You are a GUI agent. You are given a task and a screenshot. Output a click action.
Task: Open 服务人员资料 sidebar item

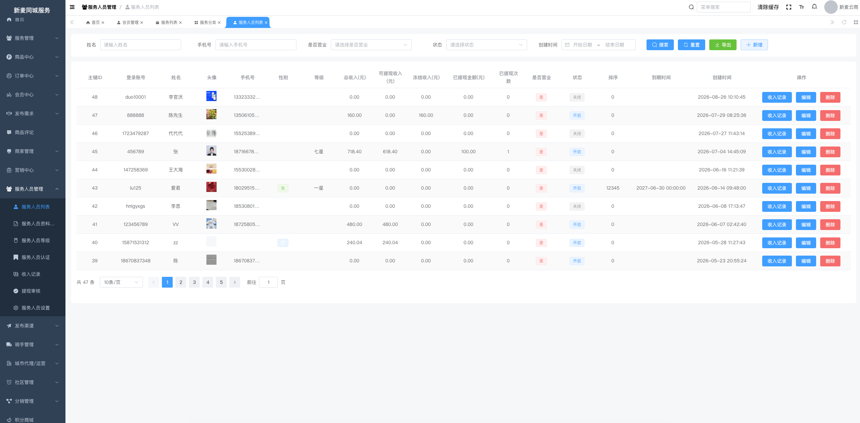(x=33, y=224)
